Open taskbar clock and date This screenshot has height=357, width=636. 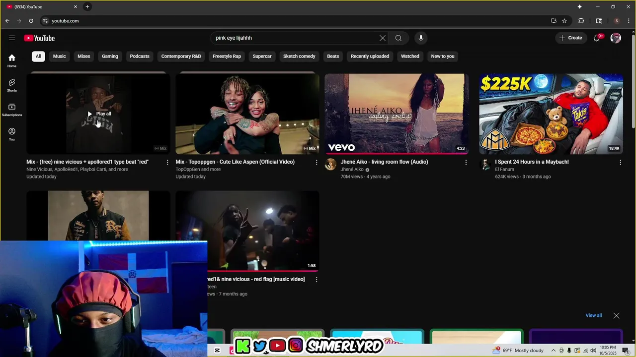click(x=608, y=351)
